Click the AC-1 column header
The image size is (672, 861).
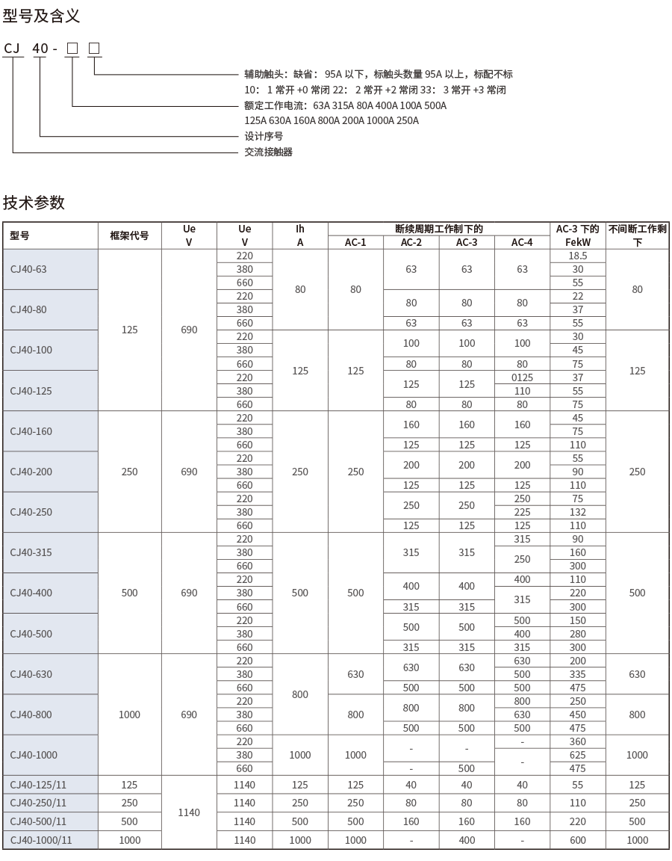[356, 242]
